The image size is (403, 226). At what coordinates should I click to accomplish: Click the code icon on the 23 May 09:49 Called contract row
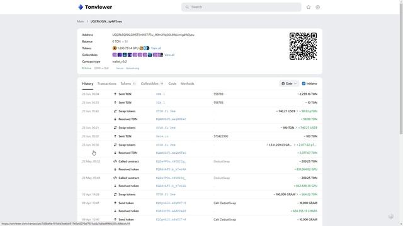[115, 178]
